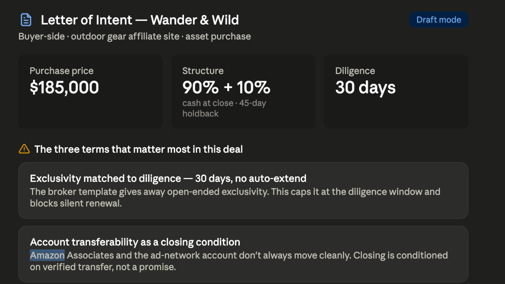Expand the Exclusivity matched to diligence term
The height and width of the screenshot is (284, 505).
point(243,191)
